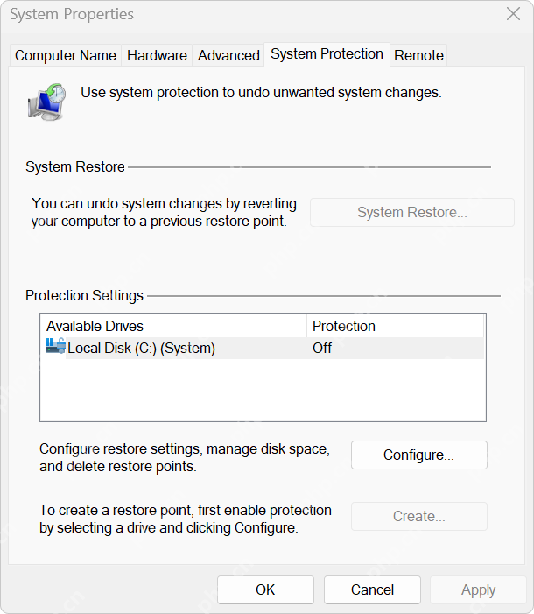Go to the Advanced tab
This screenshot has height=614, width=534.
click(x=228, y=55)
